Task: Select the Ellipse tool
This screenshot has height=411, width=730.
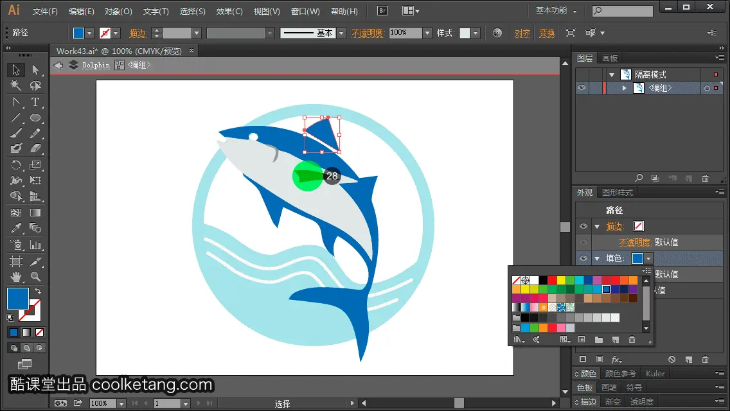Action: click(x=35, y=118)
